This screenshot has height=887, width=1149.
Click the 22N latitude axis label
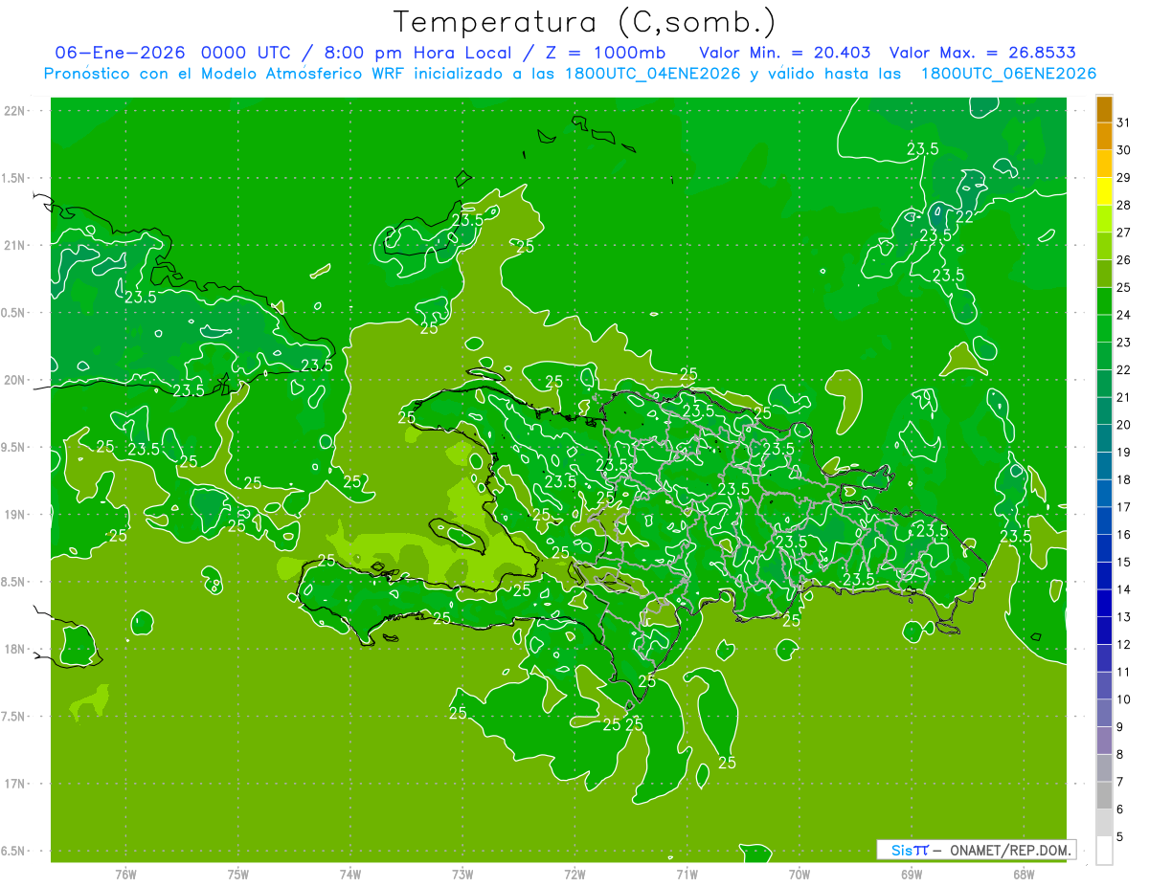pyautogui.click(x=13, y=111)
